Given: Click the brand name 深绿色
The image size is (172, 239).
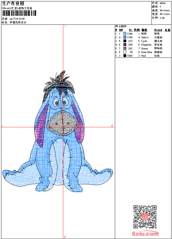Looking at the screenshot, I should coord(158,48).
